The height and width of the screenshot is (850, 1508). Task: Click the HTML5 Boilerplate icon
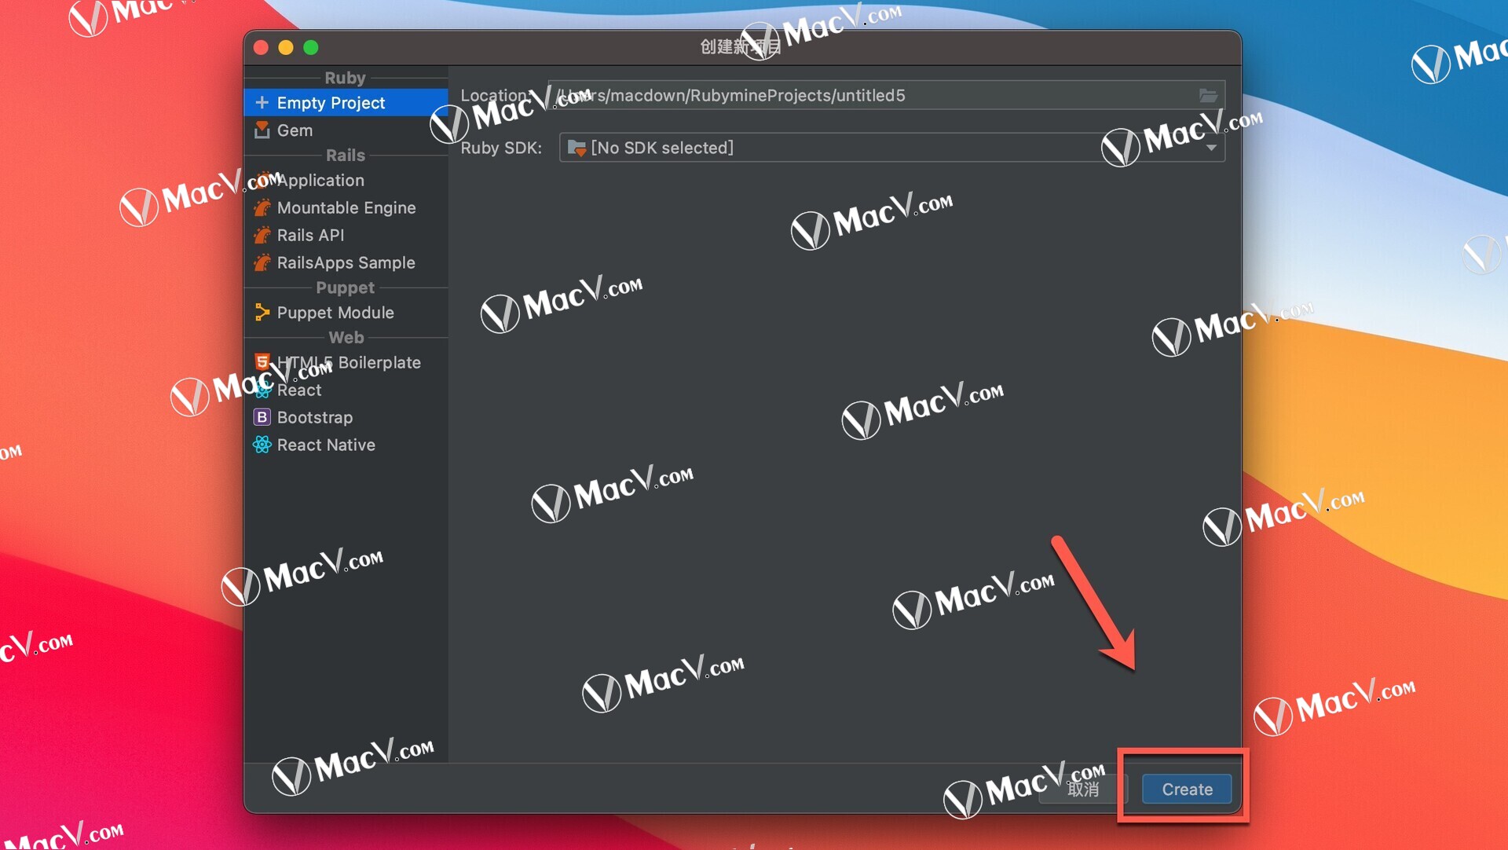pos(262,362)
